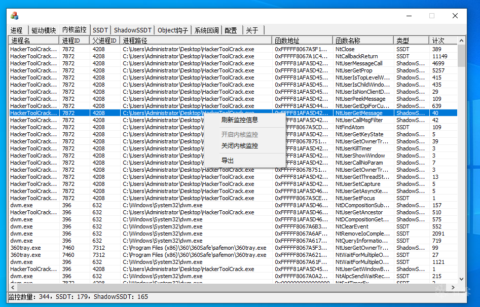Select the NtFindAtom row
This screenshot has height=307, width=480.
point(233,127)
